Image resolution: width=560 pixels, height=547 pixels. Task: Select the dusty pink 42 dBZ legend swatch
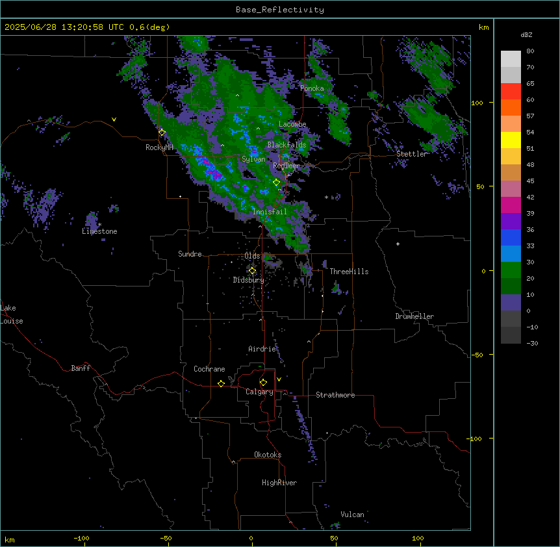[x=511, y=189]
